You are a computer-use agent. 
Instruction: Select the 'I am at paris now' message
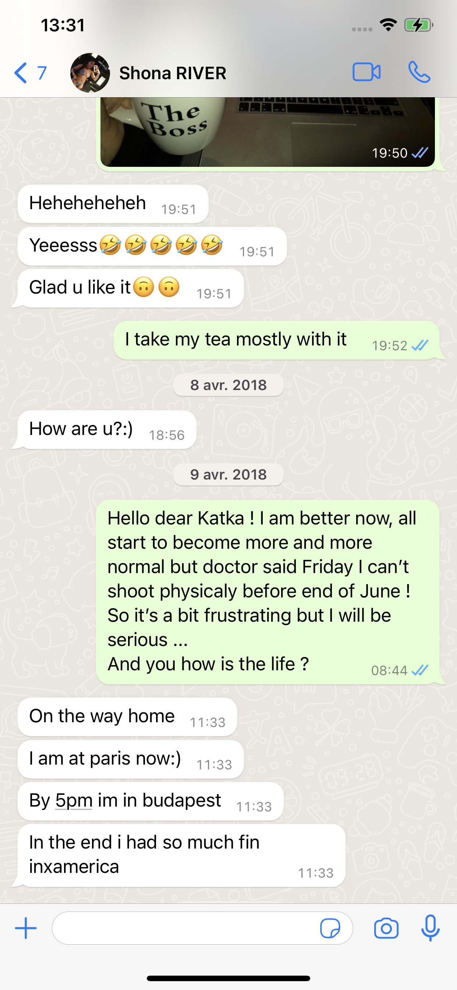pos(131,759)
